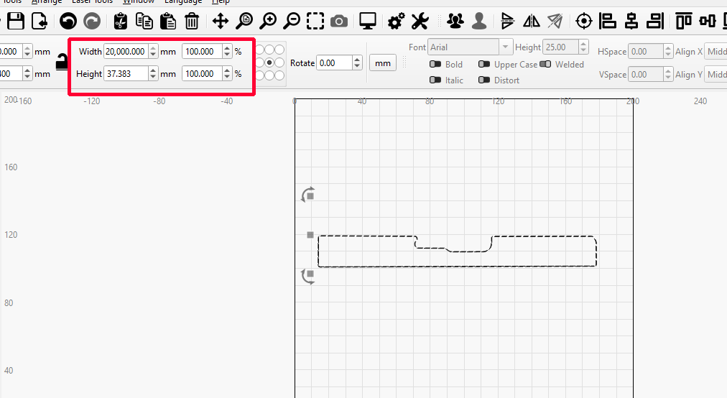Viewport: 727px width, 398px height.
Task: Turn on the Italic toggle
Action: click(435, 80)
